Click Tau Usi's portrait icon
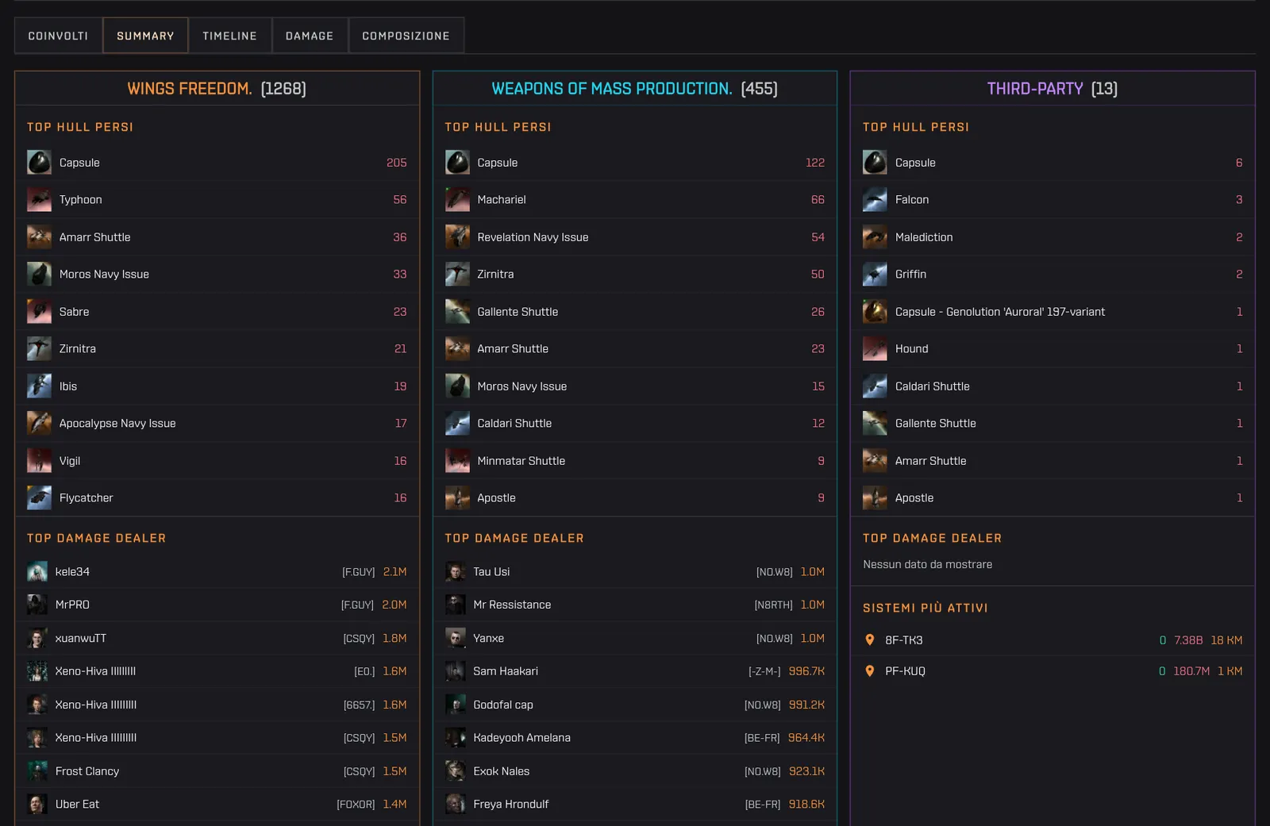The width and height of the screenshot is (1270, 826). 456,572
